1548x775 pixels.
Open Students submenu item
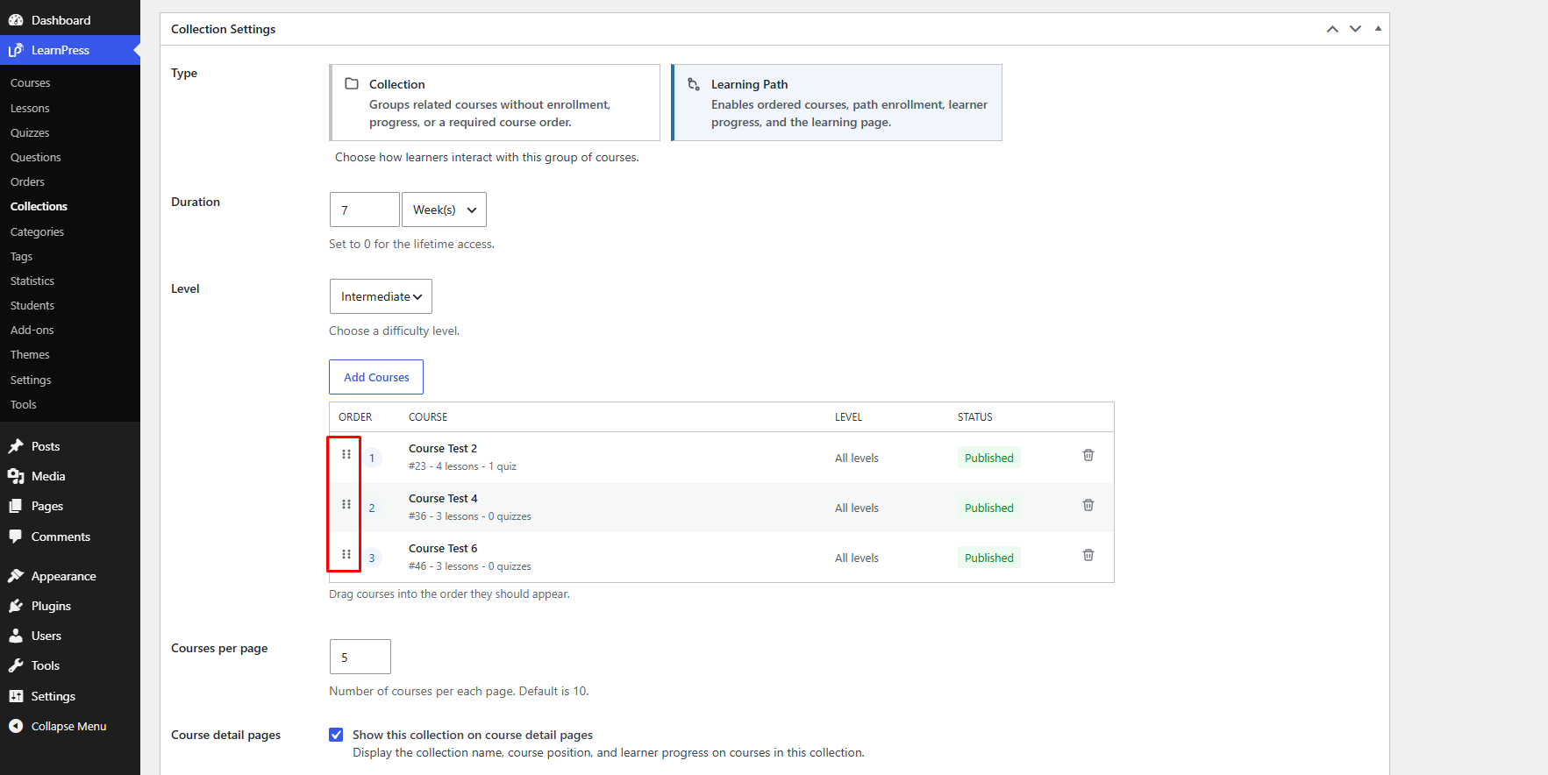click(x=32, y=306)
